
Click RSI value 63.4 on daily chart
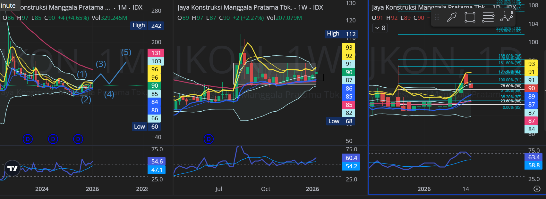click(533, 157)
